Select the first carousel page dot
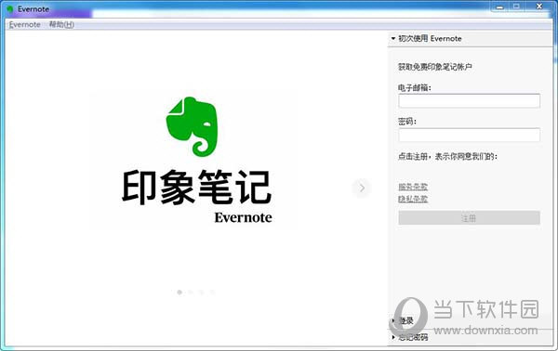The width and height of the screenshot is (558, 351). [x=179, y=292]
